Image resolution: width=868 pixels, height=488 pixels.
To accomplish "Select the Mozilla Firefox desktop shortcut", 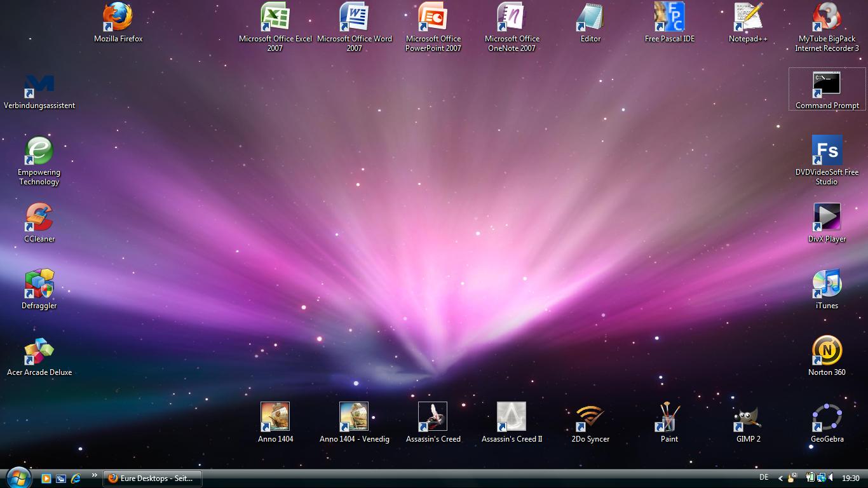I will (x=118, y=23).
